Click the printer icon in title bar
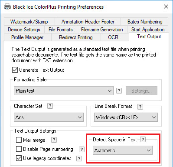 coord(7,7)
